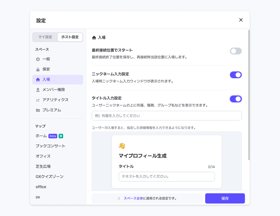Click the home icon beside 入場 in sidebar
Viewport: 280px width, 216px height.
pyautogui.click(x=38, y=80)
